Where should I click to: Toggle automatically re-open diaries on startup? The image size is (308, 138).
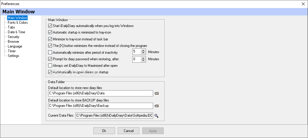50,72
